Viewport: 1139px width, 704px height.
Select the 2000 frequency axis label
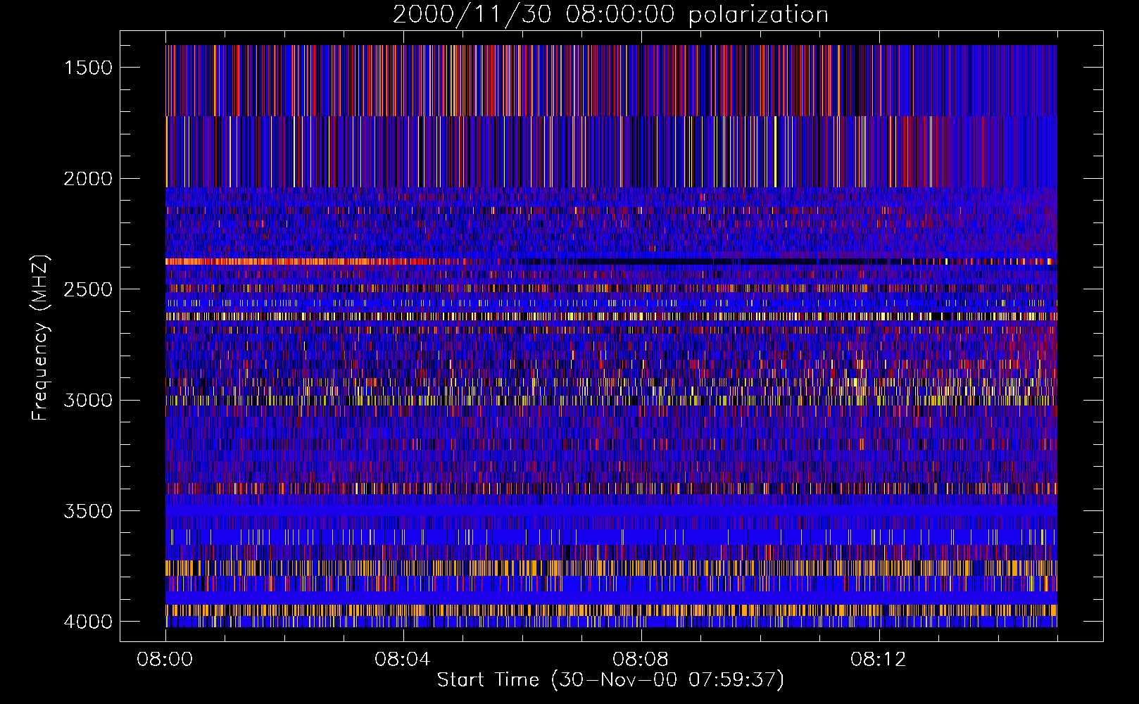[88, 179]
